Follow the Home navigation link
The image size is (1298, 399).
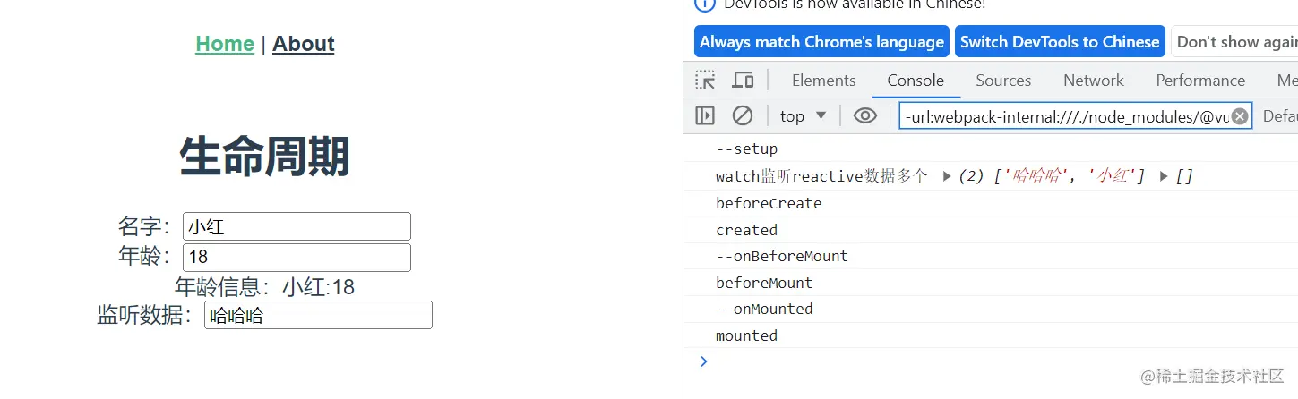click(225, 44)
